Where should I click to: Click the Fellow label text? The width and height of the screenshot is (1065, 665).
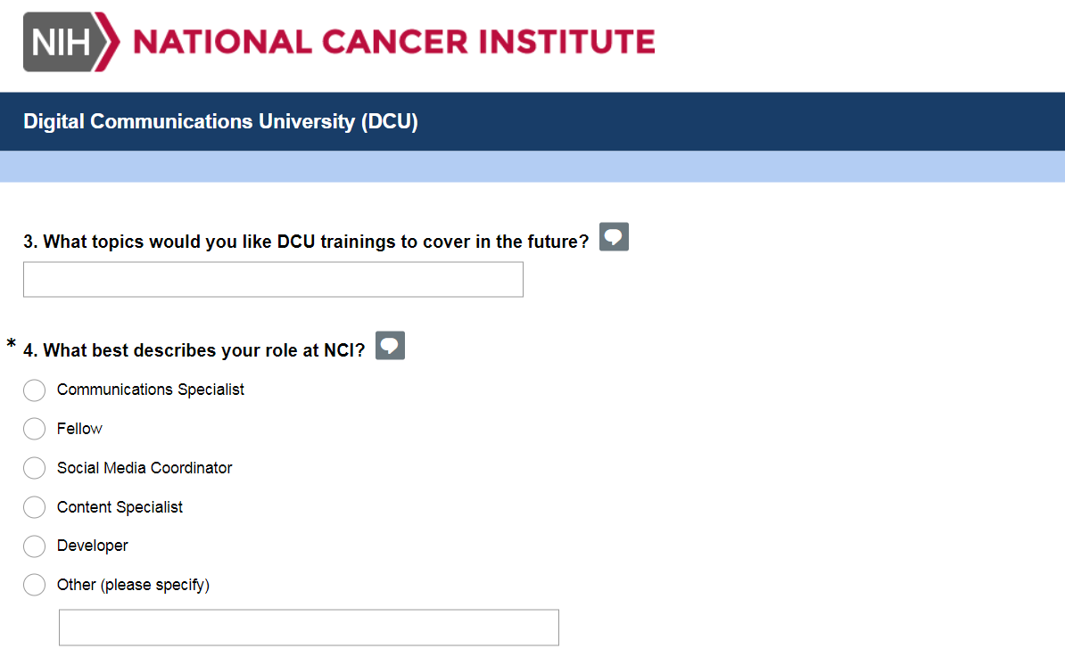pos(79,429)
